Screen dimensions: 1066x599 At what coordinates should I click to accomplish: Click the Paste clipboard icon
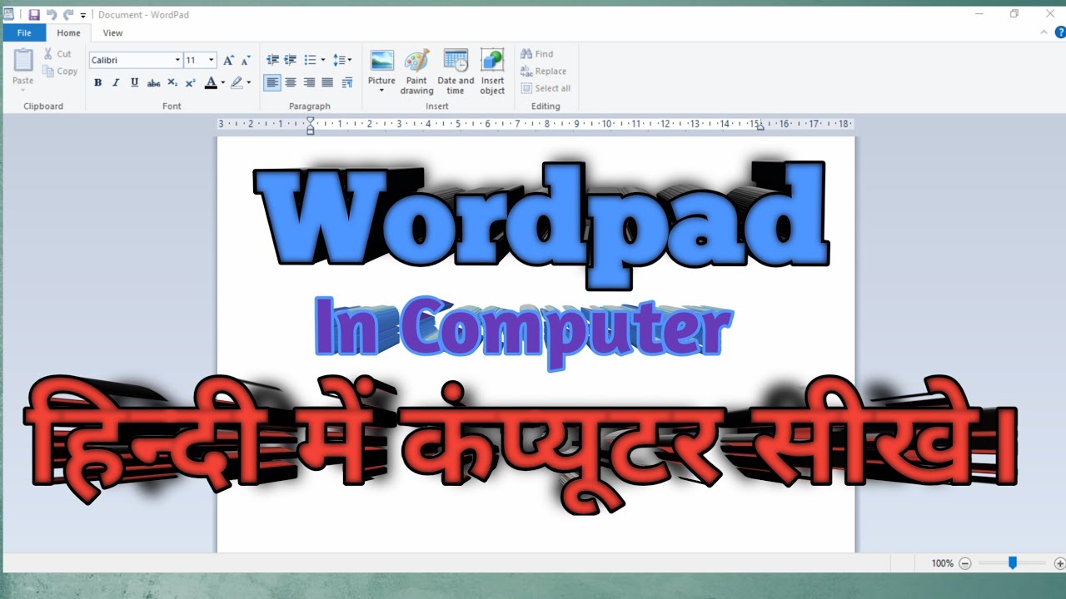(x=23, y=61)
